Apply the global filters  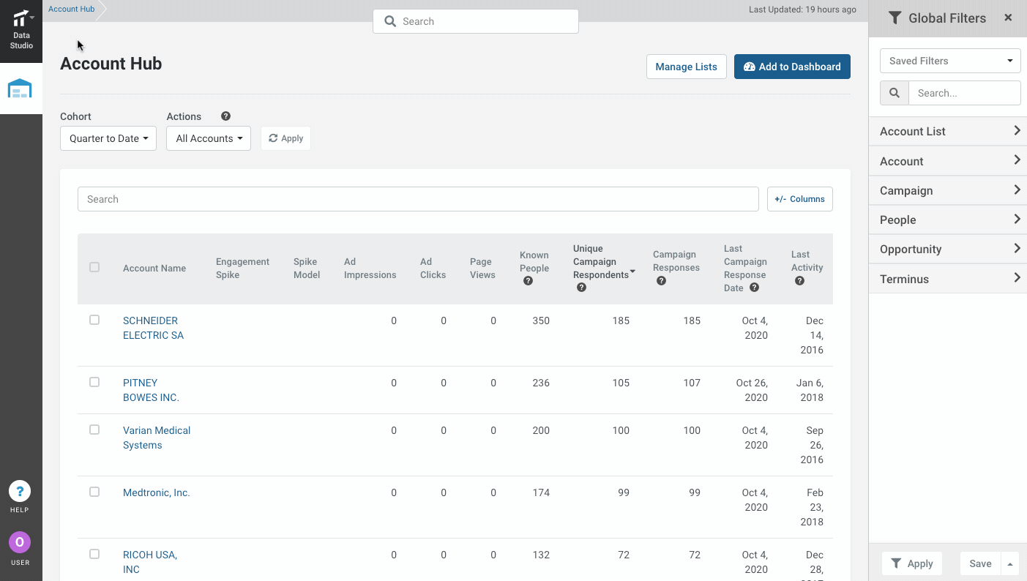point(912,563)
